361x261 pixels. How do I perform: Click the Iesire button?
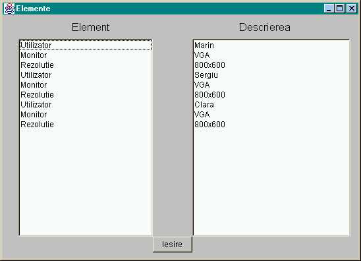click(x=173, y=244)
